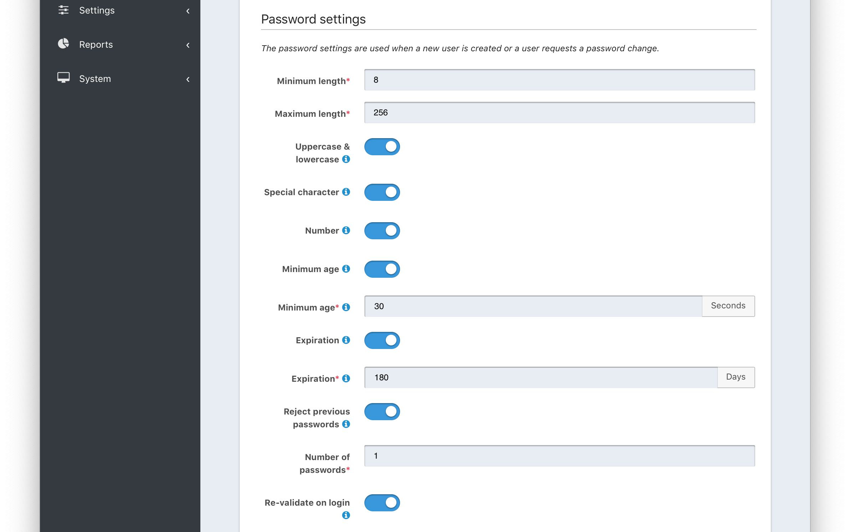This screenshot has height=532, width=850.
Task: Show info for the Expiration toggle
Action: [x=346, y=340]
